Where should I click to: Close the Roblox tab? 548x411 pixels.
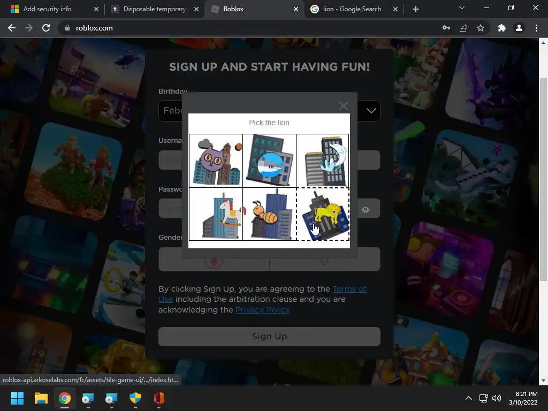click(296, 9)
